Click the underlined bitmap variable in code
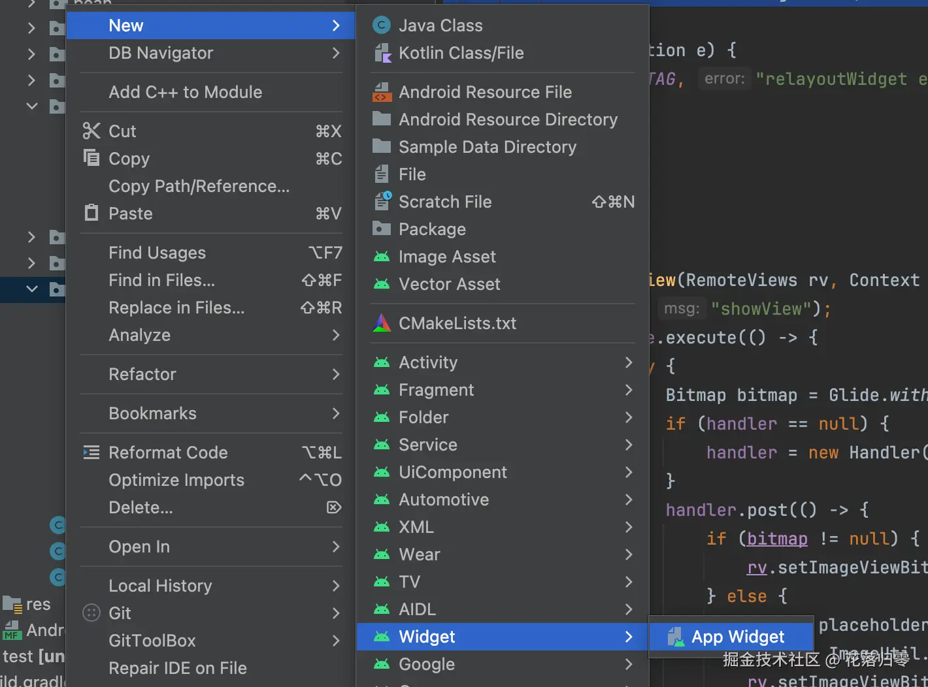This screenshot has height=687, width=928. point(777,539)
